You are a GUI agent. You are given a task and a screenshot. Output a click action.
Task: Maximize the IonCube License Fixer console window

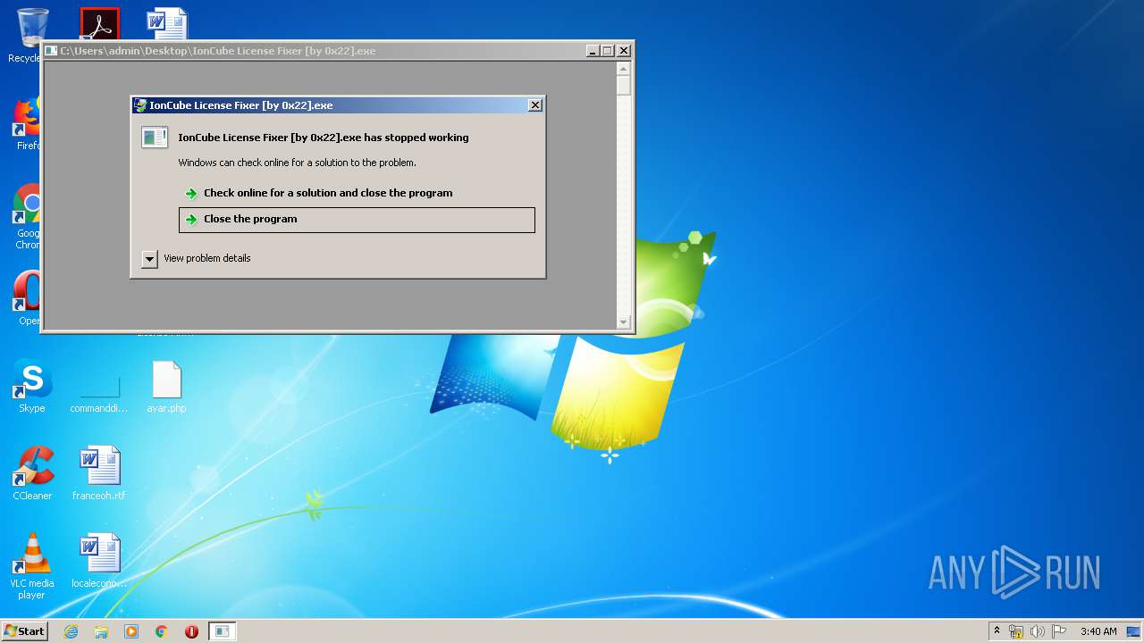pyautogui.click(x=607, y=51)
